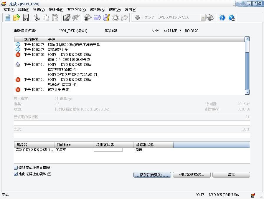
Task: Click the scissors Cut icon
Action: [x=37, y=17]
